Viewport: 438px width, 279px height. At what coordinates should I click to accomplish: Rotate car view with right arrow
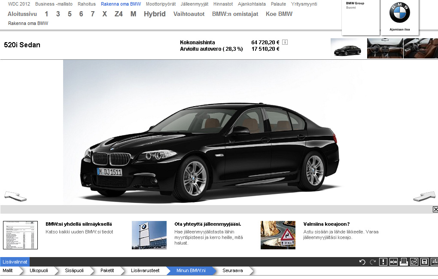424,196
